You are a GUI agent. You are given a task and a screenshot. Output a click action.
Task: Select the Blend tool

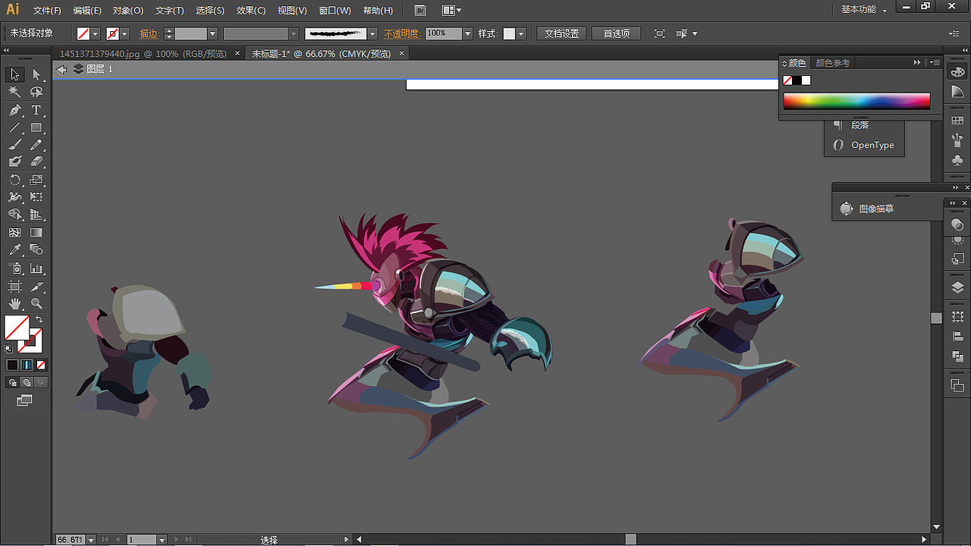36,249
